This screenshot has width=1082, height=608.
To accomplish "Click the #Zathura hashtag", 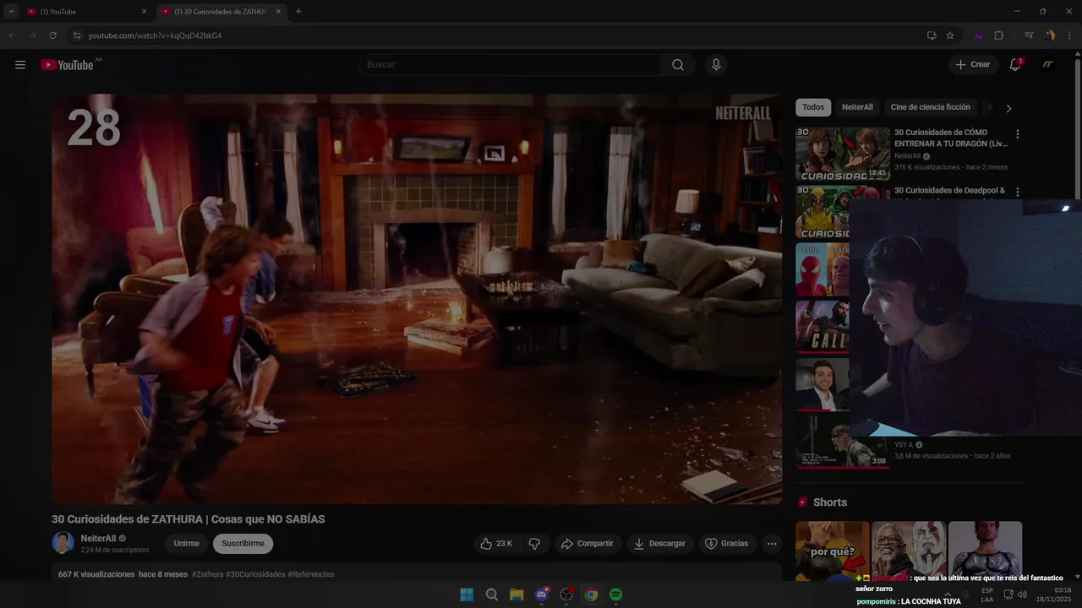I will point(208,574).
